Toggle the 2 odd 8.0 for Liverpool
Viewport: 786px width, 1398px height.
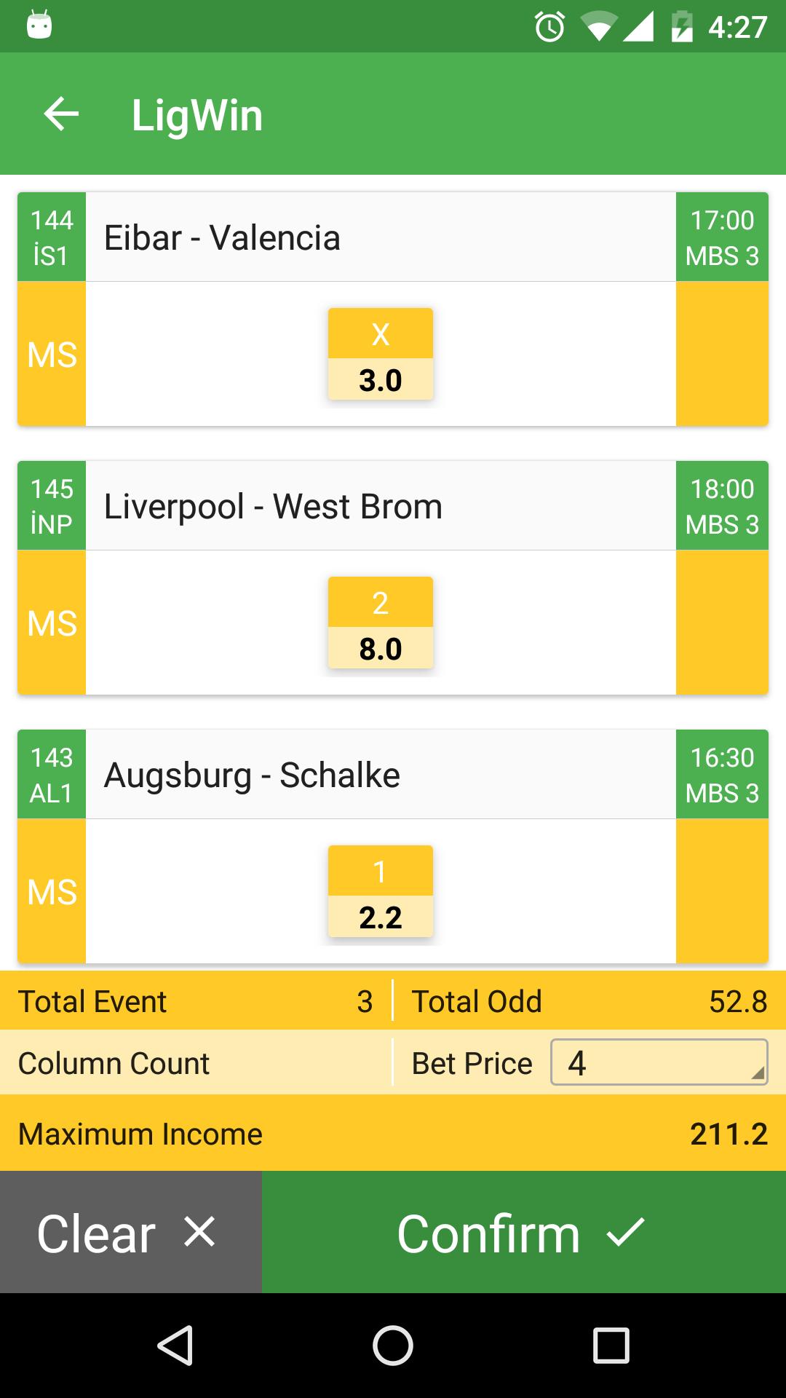coord(381,623)
